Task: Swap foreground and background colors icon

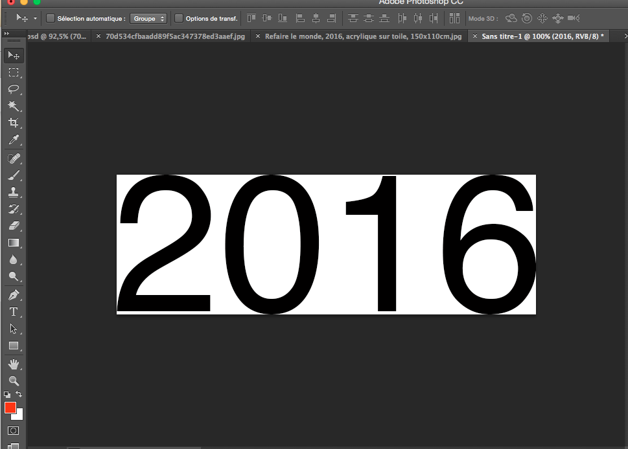Action: (x=19, y=394)
